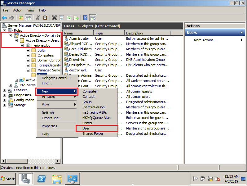Open the View menu in menu bar
The height and width of the screenshot is (186, 247).
(31, 10)
